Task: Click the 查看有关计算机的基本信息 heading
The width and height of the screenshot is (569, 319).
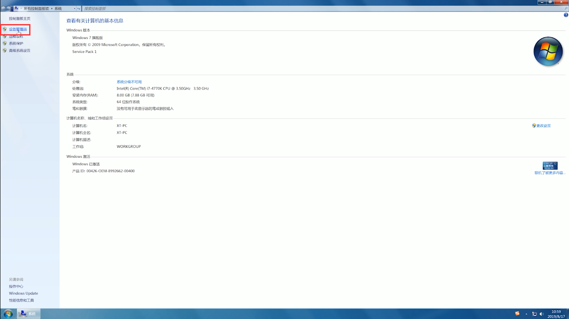Action: [x=95, y=21]
